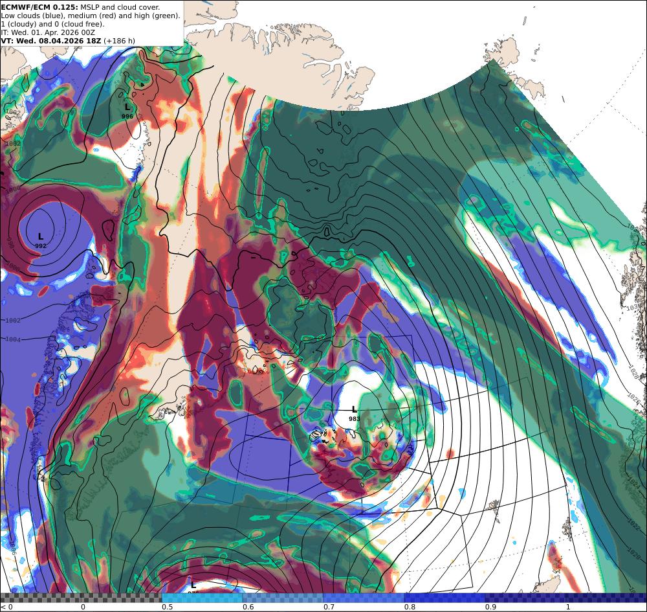Click the '998' isobar label near the 992 low
The height and width of the screenshot is (612, 647).
pyautogui.click(x=11, y=243)
